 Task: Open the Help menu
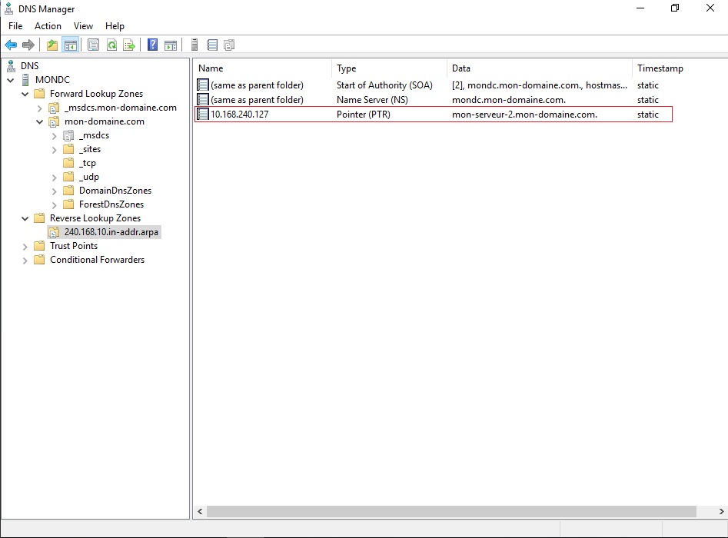(x=115, y=26)
